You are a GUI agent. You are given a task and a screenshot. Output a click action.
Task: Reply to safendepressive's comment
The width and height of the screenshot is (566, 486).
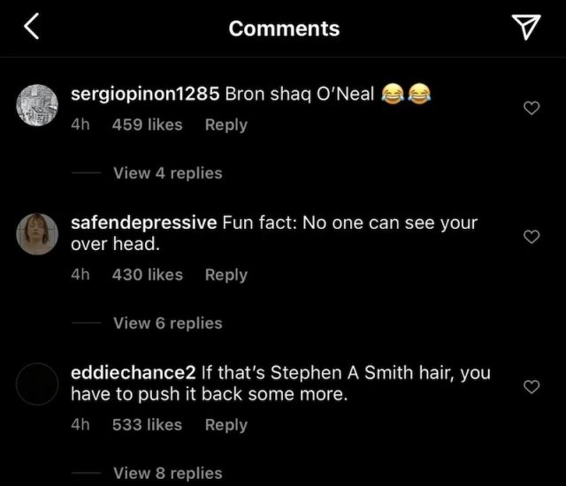coord(226,275)
